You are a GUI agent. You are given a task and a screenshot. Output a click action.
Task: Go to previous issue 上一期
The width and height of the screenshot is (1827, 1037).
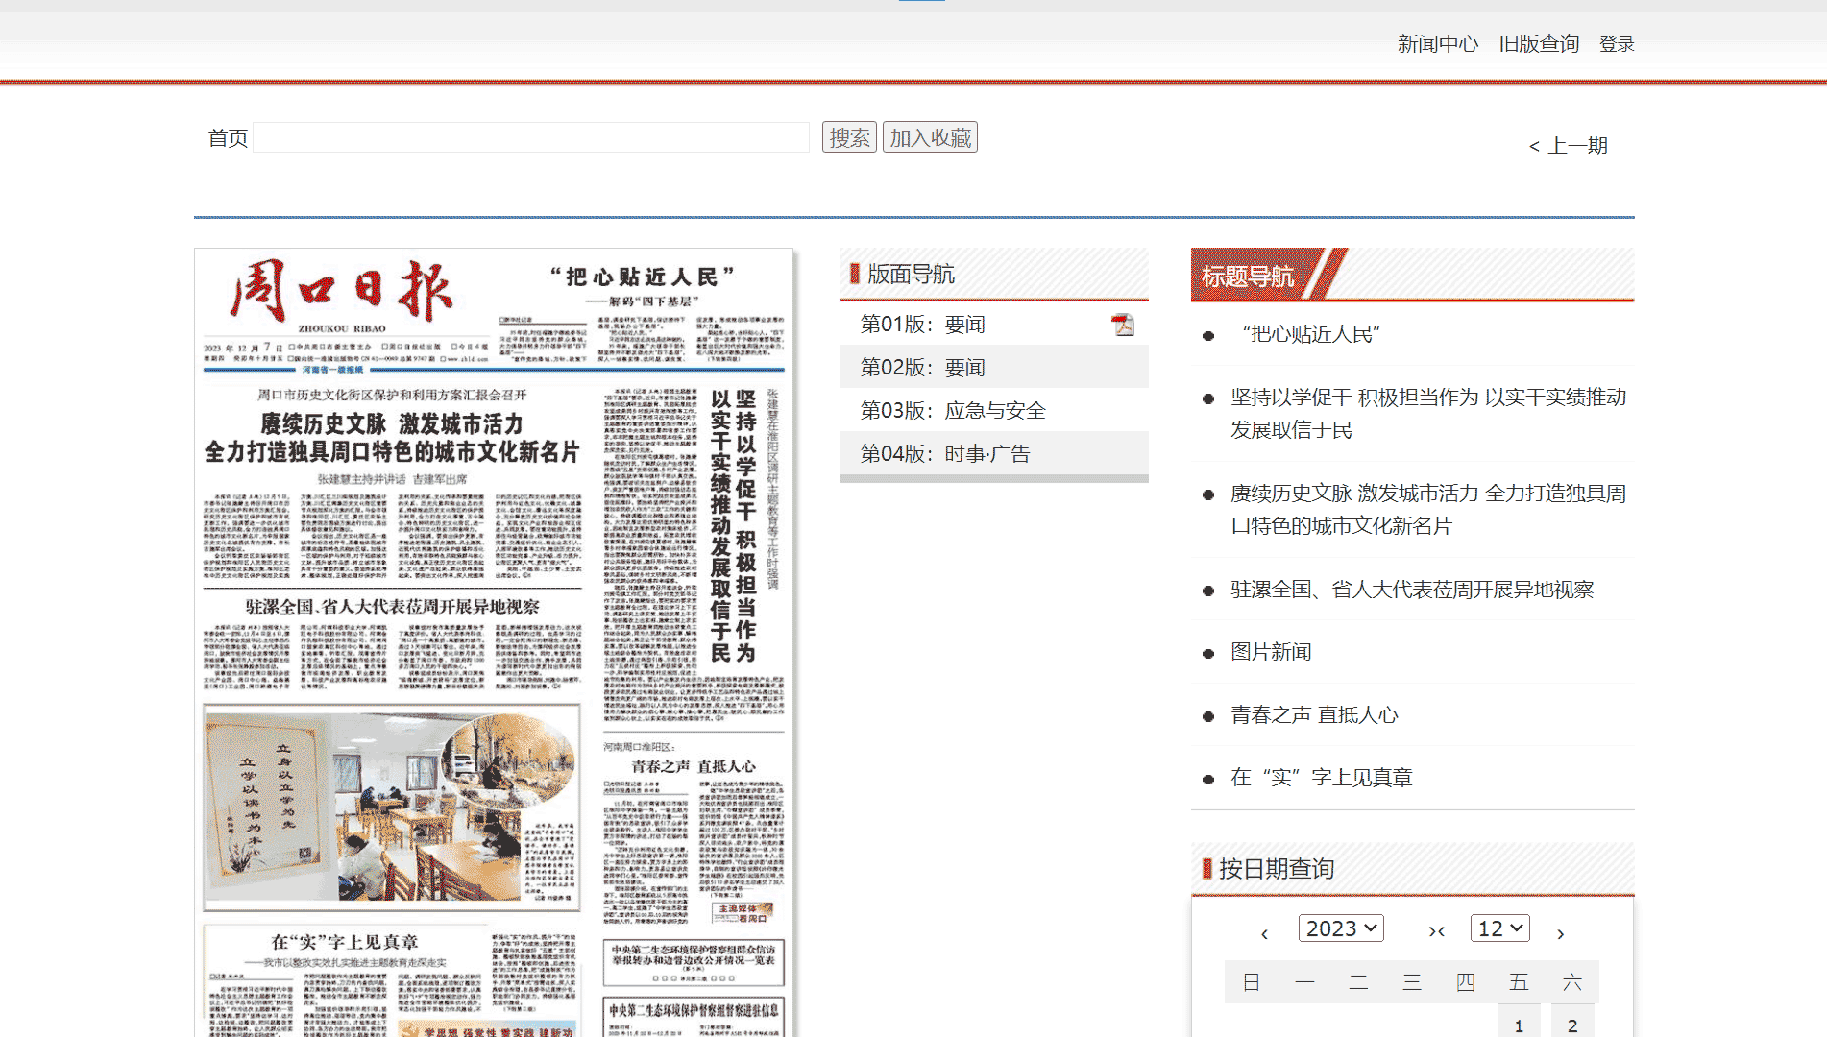1569,146
